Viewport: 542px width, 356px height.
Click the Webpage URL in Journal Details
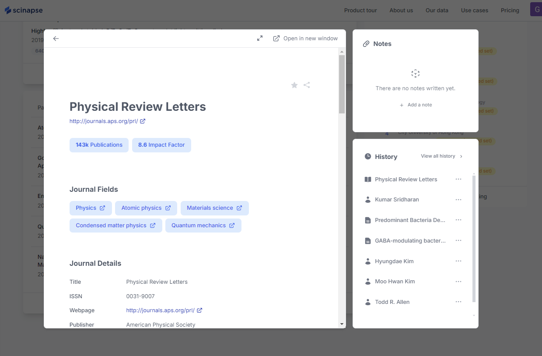pos(161,310)
